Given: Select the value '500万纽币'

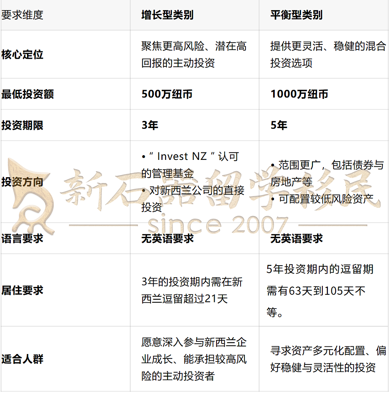Looking at the screenshot, I should pyautogui.click(x=167, y=94).
